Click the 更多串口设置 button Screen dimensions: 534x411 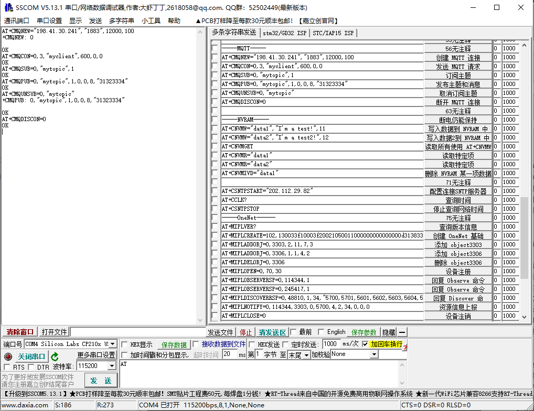[96, 355]
